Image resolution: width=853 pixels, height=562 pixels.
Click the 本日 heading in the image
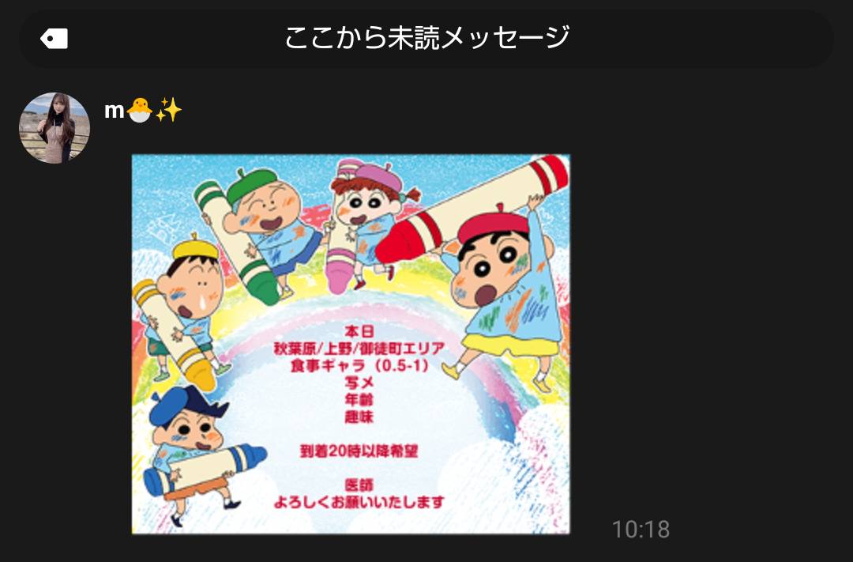click(x=359, y=331)
